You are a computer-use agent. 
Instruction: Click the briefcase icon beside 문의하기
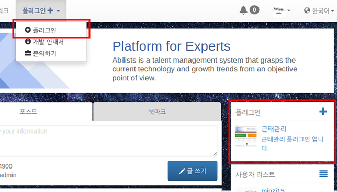28,53
